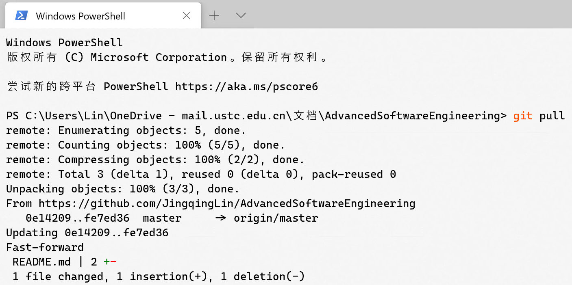This screenshot has width=572, height=285.
Task: Click the PowerShell icon on the tab
Action: tap(21, 15)
